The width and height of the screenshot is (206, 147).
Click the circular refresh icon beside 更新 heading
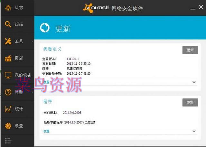pyautogui.click(x=45, y=28)
